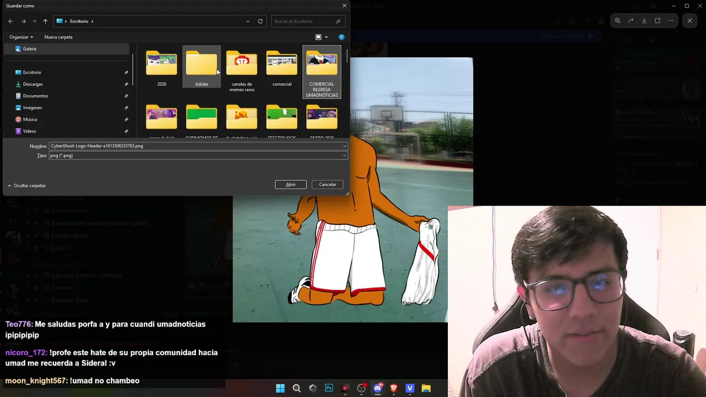
Task: Open Brave browser from the taskbar
Action: (394, 388)
